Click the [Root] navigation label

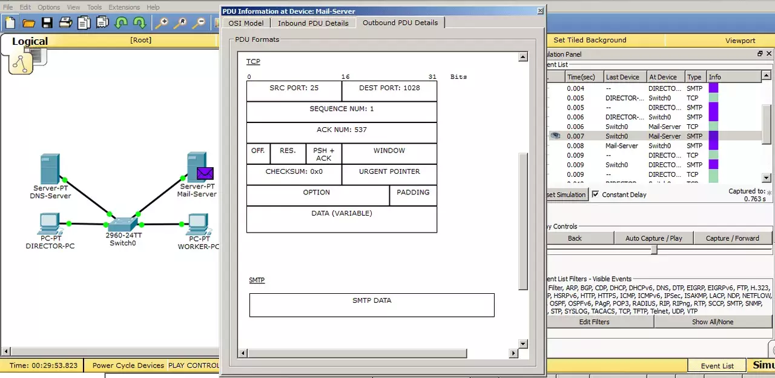140,40
